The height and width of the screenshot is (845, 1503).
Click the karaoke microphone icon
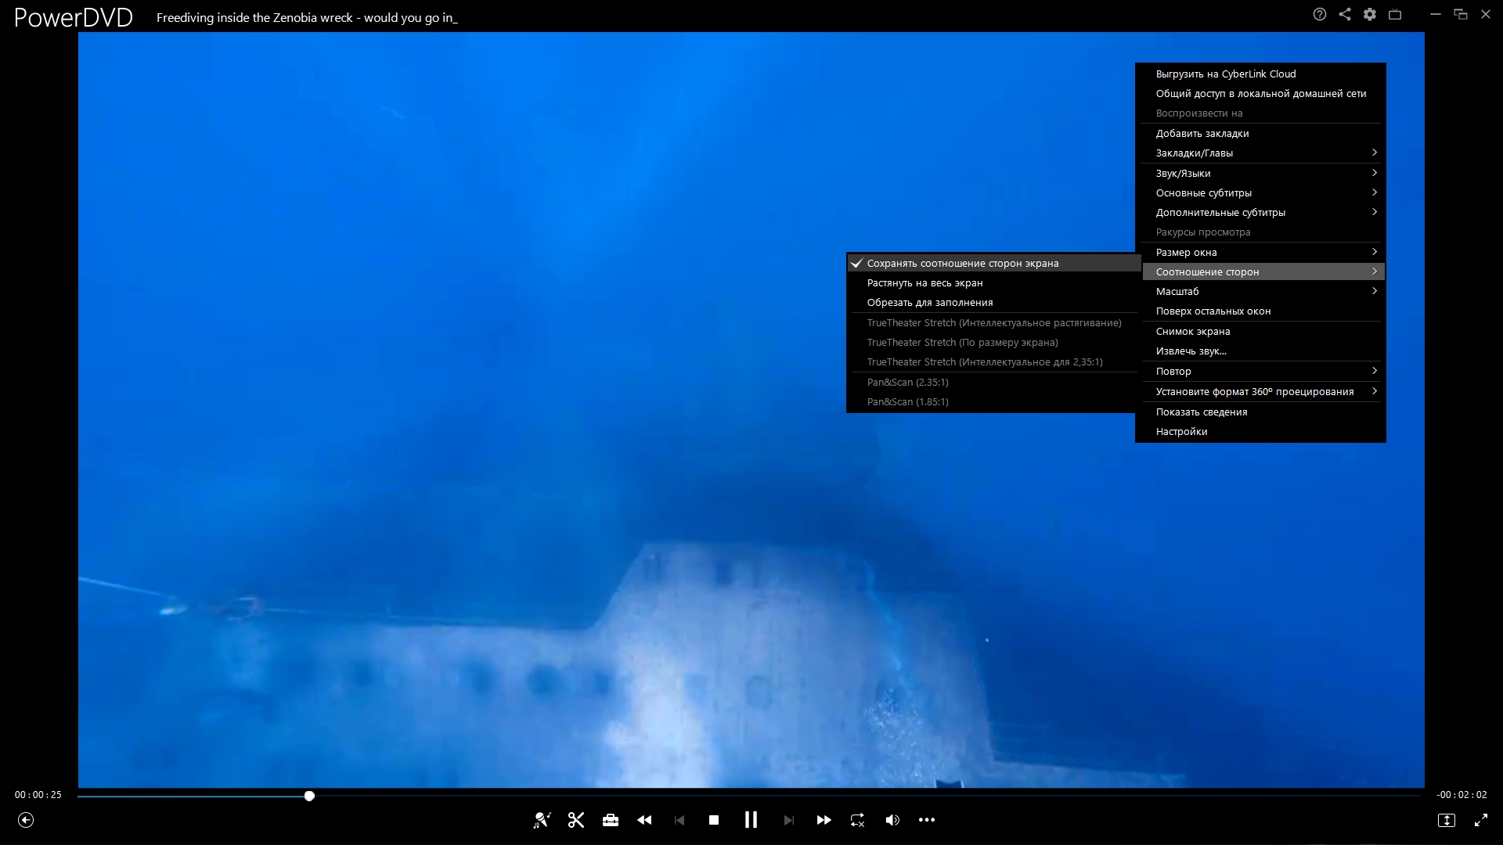coord(542,820)
